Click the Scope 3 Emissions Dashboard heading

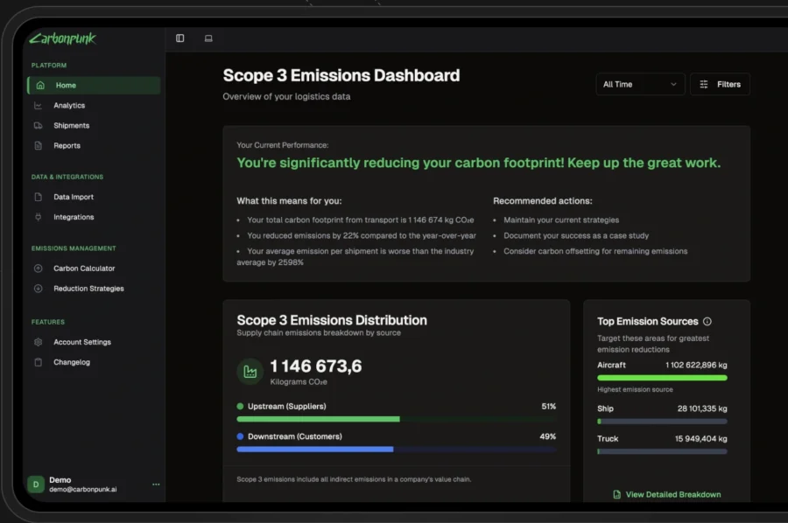click(x=341, y=75)
